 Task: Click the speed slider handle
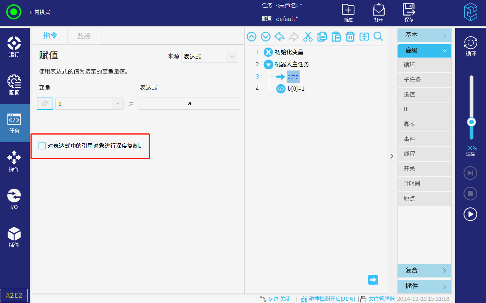click(472, 122)
